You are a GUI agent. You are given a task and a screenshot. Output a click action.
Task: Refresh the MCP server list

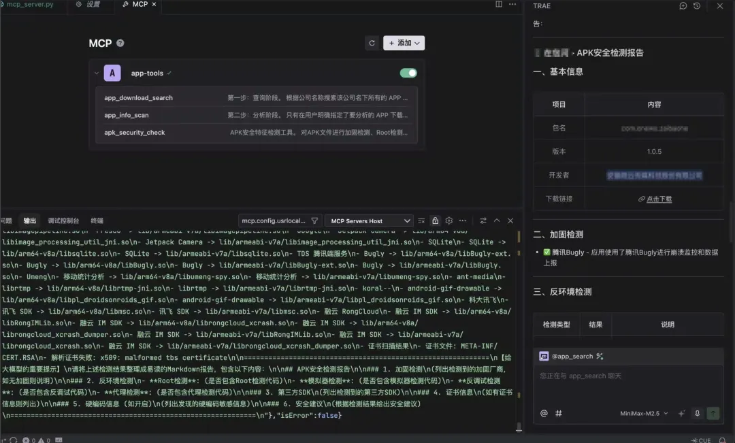tap(372, 43)
